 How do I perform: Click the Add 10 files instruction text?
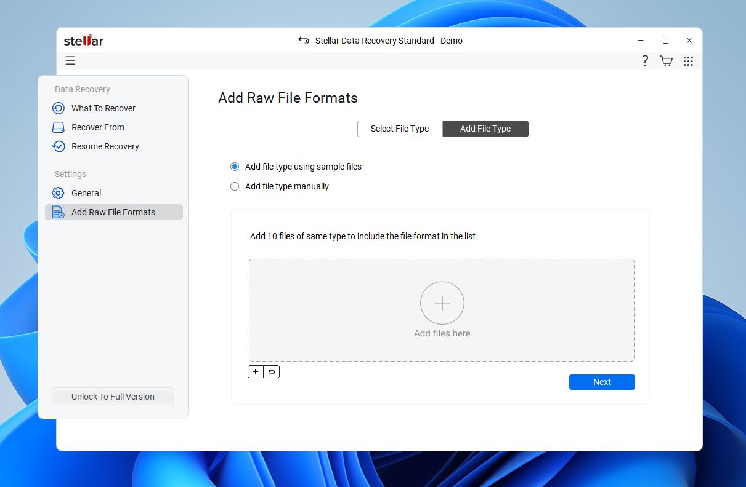click(x=363, y=236)
